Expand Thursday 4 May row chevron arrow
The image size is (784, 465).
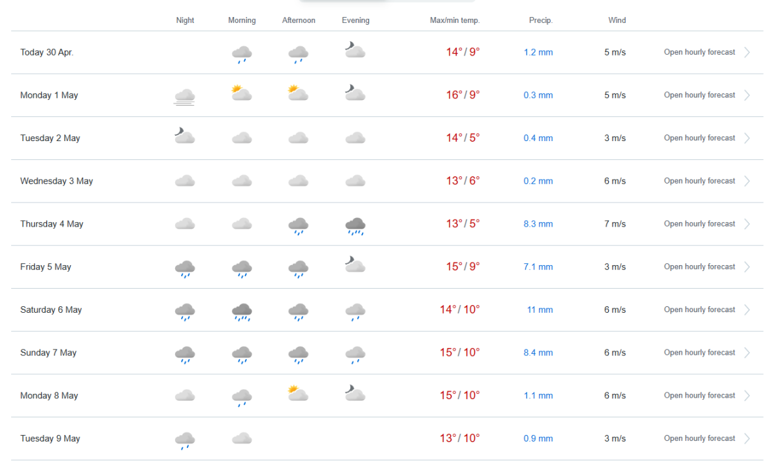pyautogui.click(x=747, y=224)
